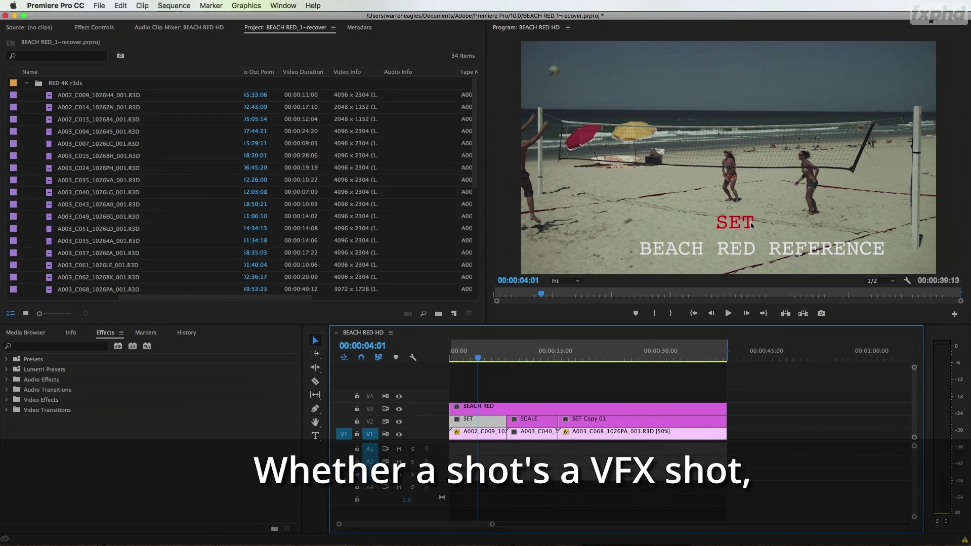
Task: Click label color swatch for A002_C009 clip
Action: [x=14, y=95]
